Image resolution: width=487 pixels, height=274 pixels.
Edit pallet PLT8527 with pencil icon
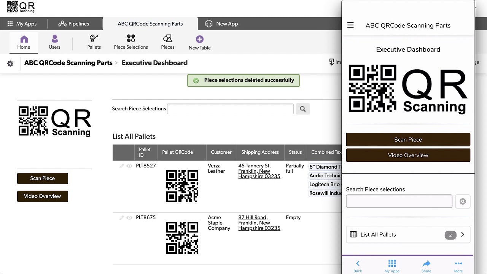(x=122, y=166)
